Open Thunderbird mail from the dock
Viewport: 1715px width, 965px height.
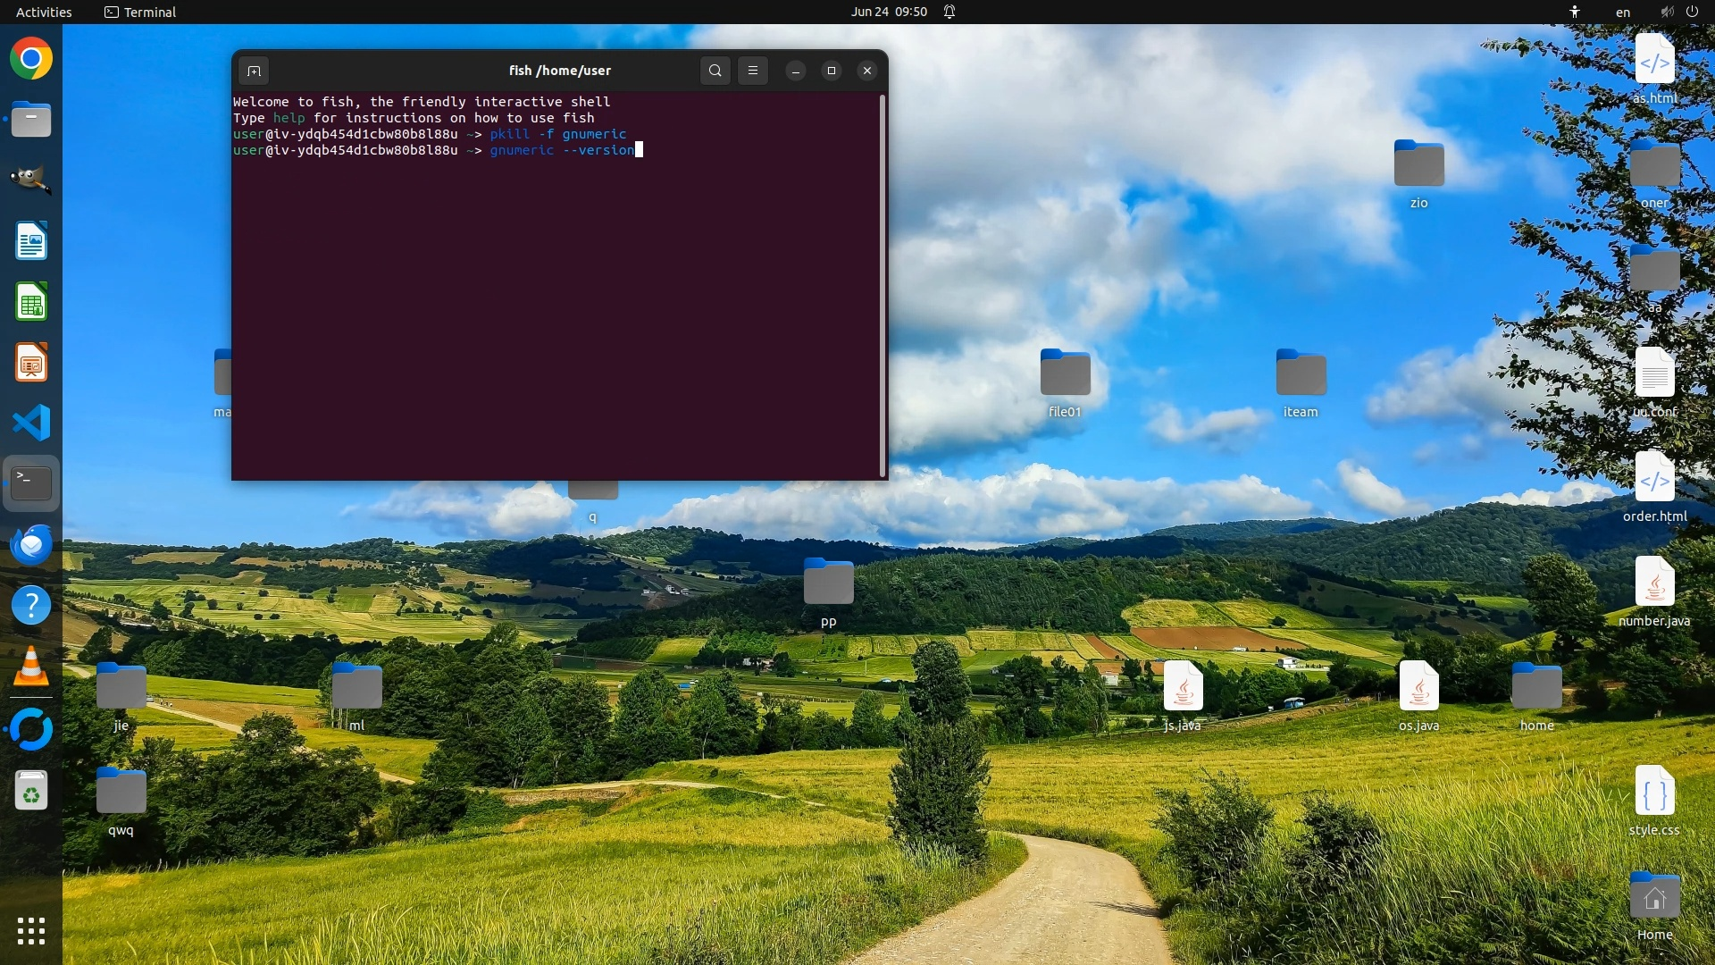coord(31,545)
